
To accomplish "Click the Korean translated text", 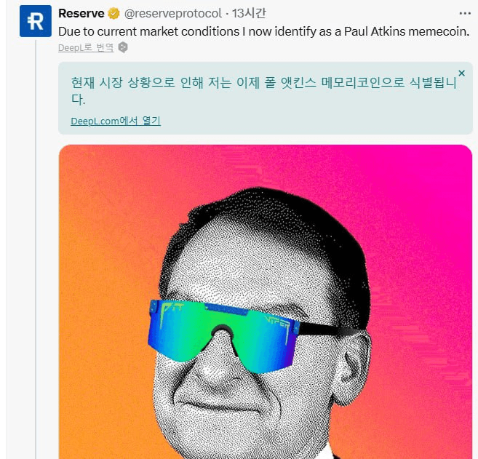I will pos(263,90).
